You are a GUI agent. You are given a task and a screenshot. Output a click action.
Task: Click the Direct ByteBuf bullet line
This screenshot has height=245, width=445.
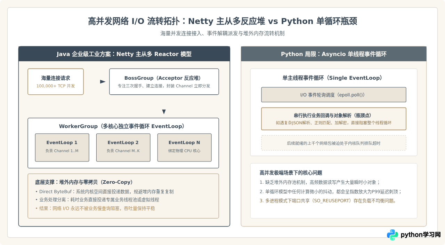click(104, 191)
